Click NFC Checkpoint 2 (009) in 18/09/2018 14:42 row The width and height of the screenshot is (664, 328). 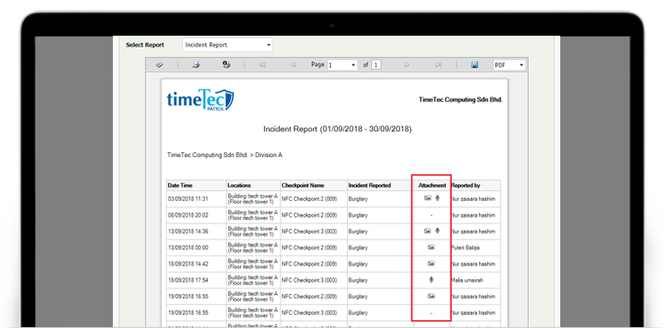tap(309, 264)
